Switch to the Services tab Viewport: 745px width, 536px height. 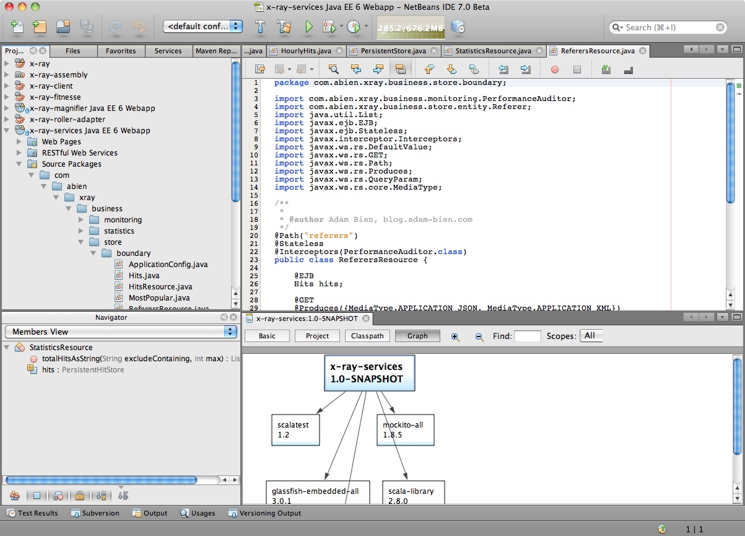(x=168, y=51)
